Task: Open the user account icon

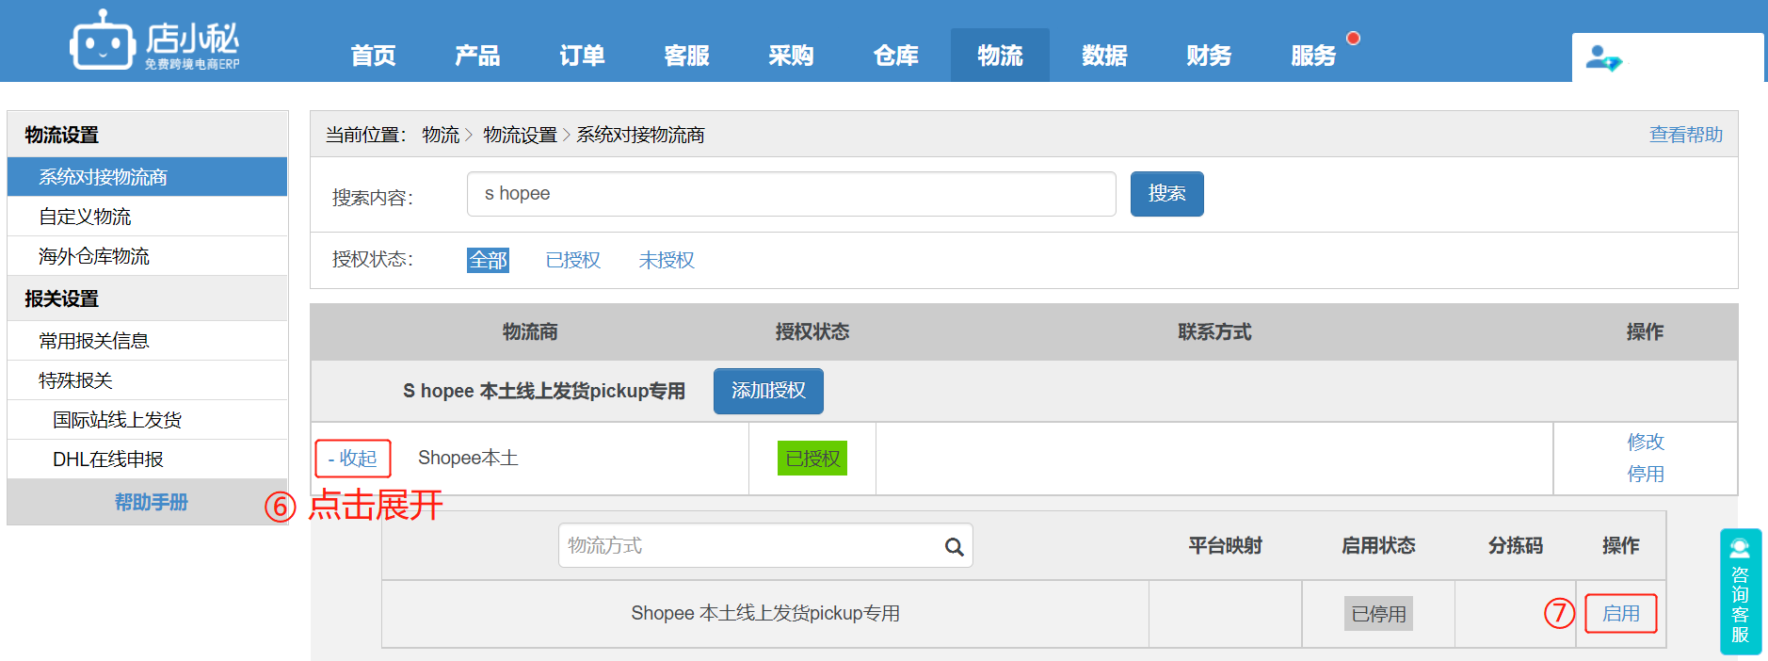Action: pos(1603,58)
